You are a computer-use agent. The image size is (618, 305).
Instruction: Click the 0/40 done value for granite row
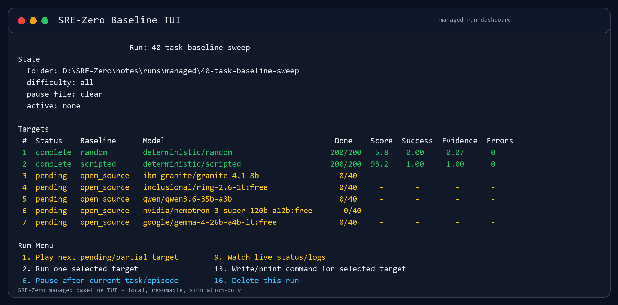point(348,176)
